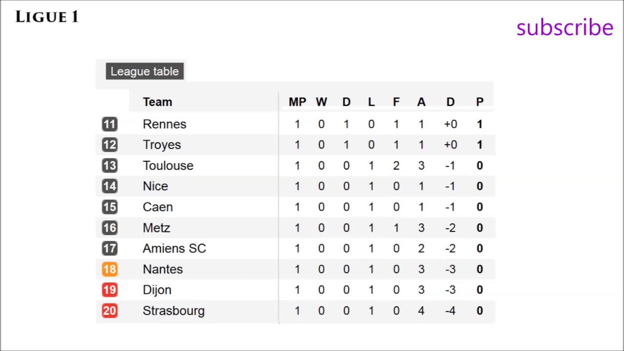The image size is (624, 351).
Task: Click the orange position 18 badge
Action: (110, 269)
